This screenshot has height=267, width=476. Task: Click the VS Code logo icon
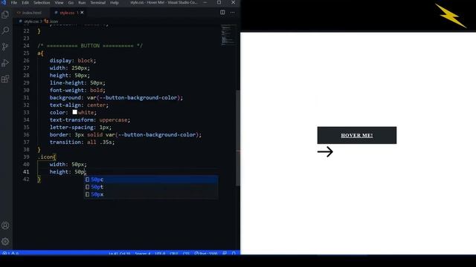[4, 2]
